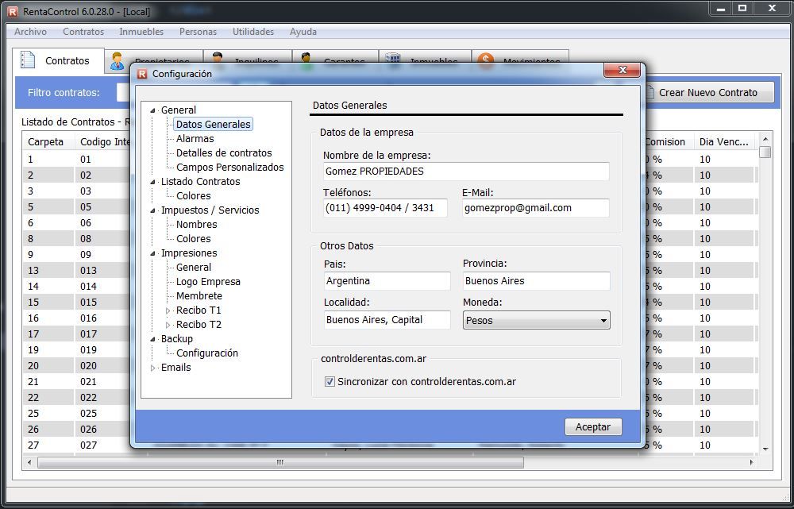Click the vertical scrollbar down arrow
Viewport: 794px width, 509px height.
(x=765, y=449)
